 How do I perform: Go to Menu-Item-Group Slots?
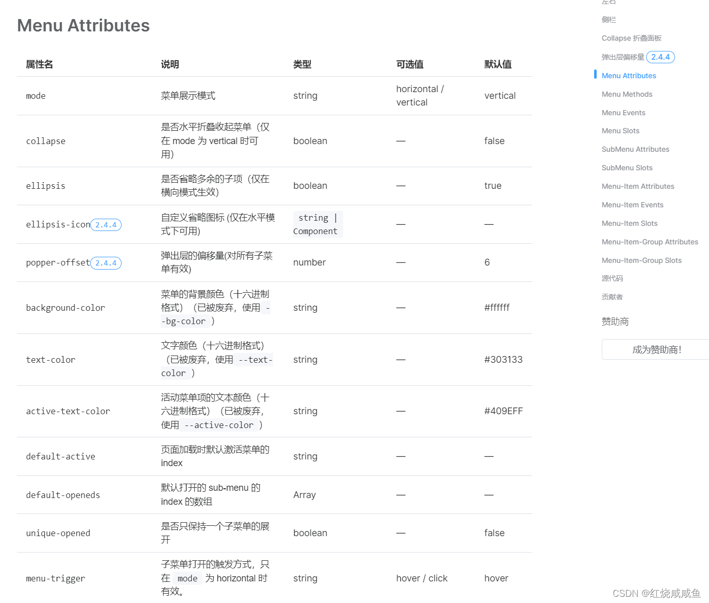pyautogui.click(x=642, y=260)
